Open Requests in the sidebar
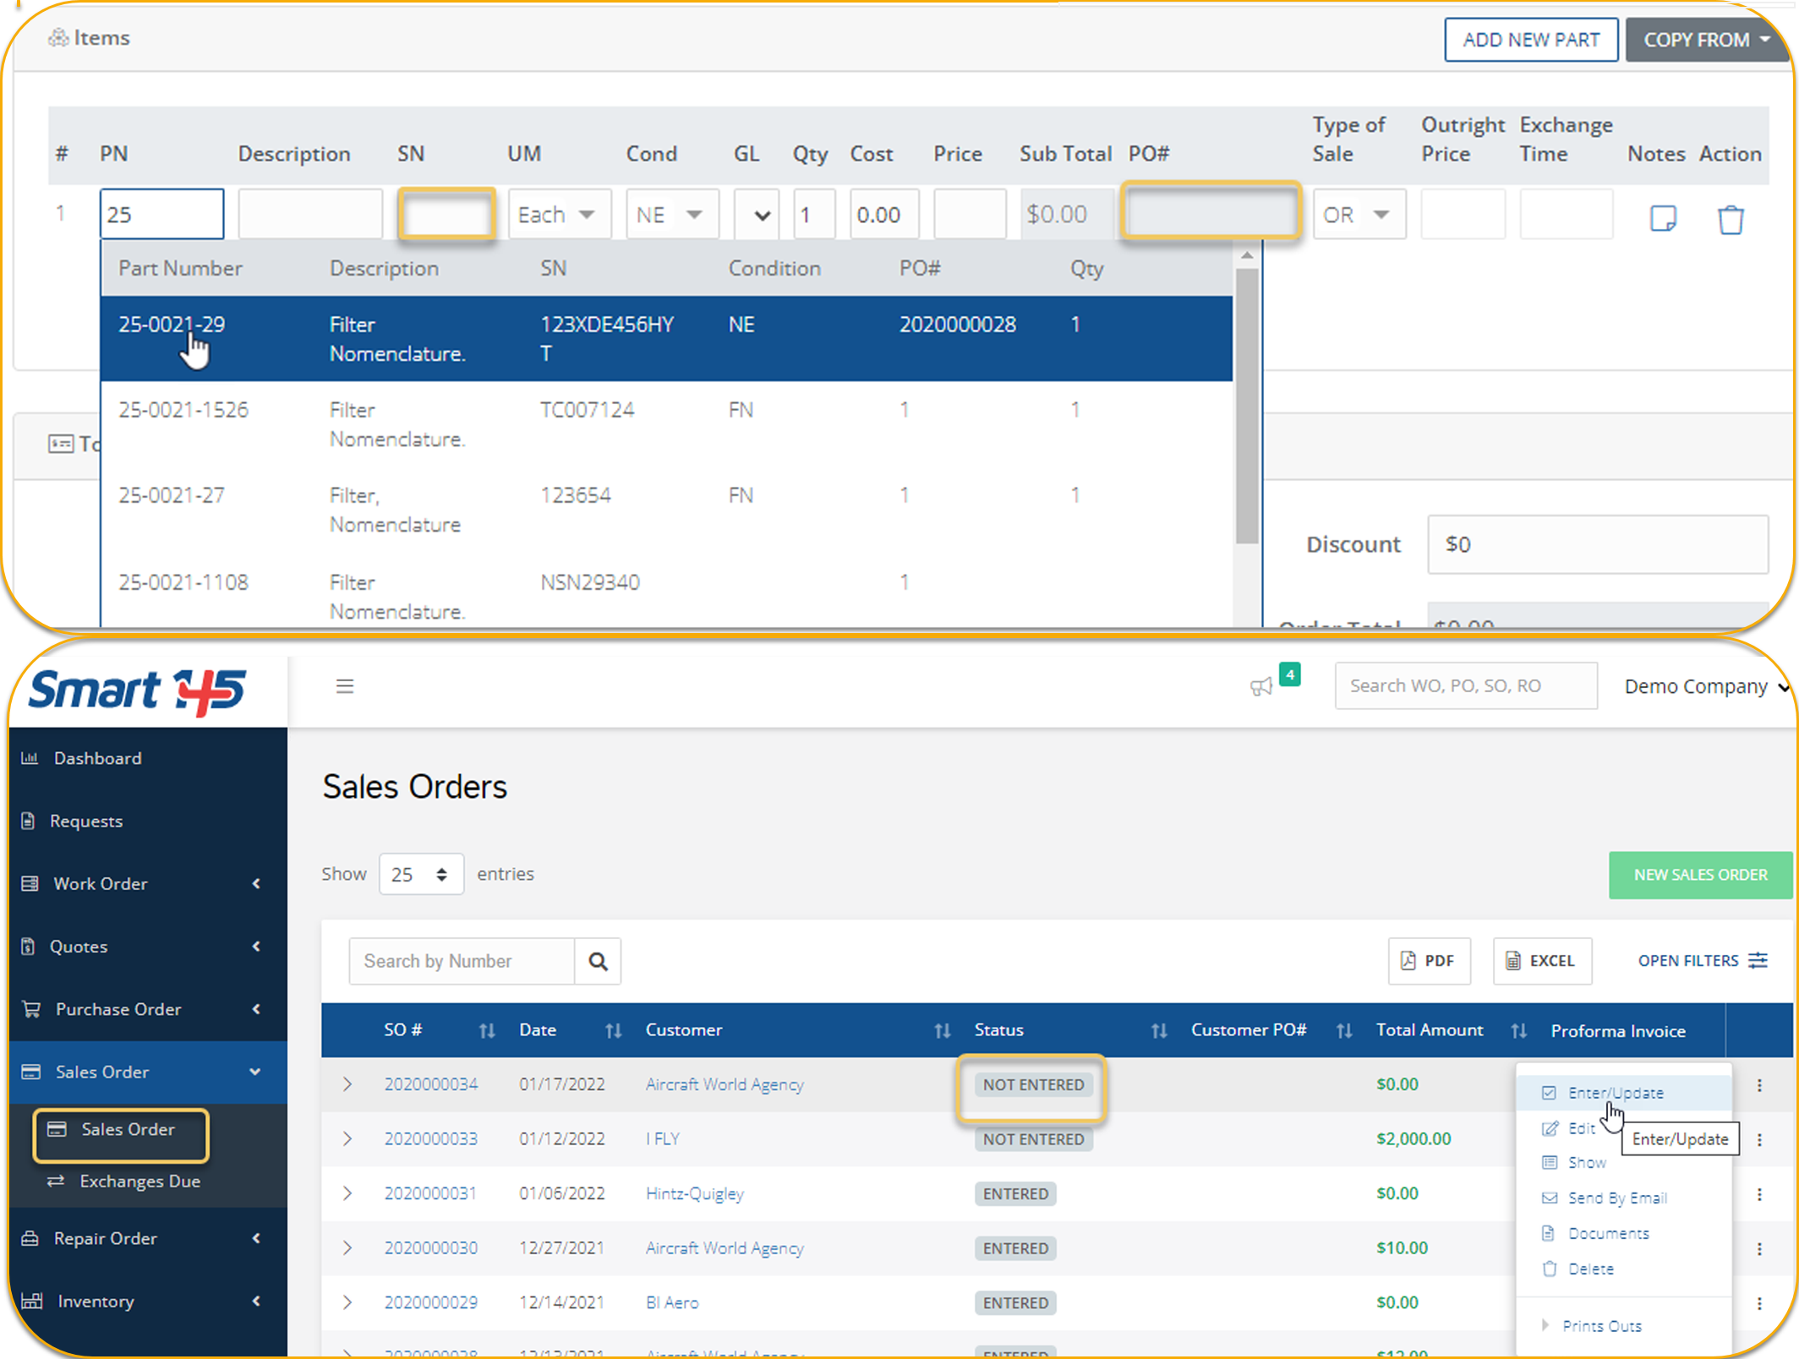The width and height of the screenshot is (1799, 1359). [x=148, y=821]
